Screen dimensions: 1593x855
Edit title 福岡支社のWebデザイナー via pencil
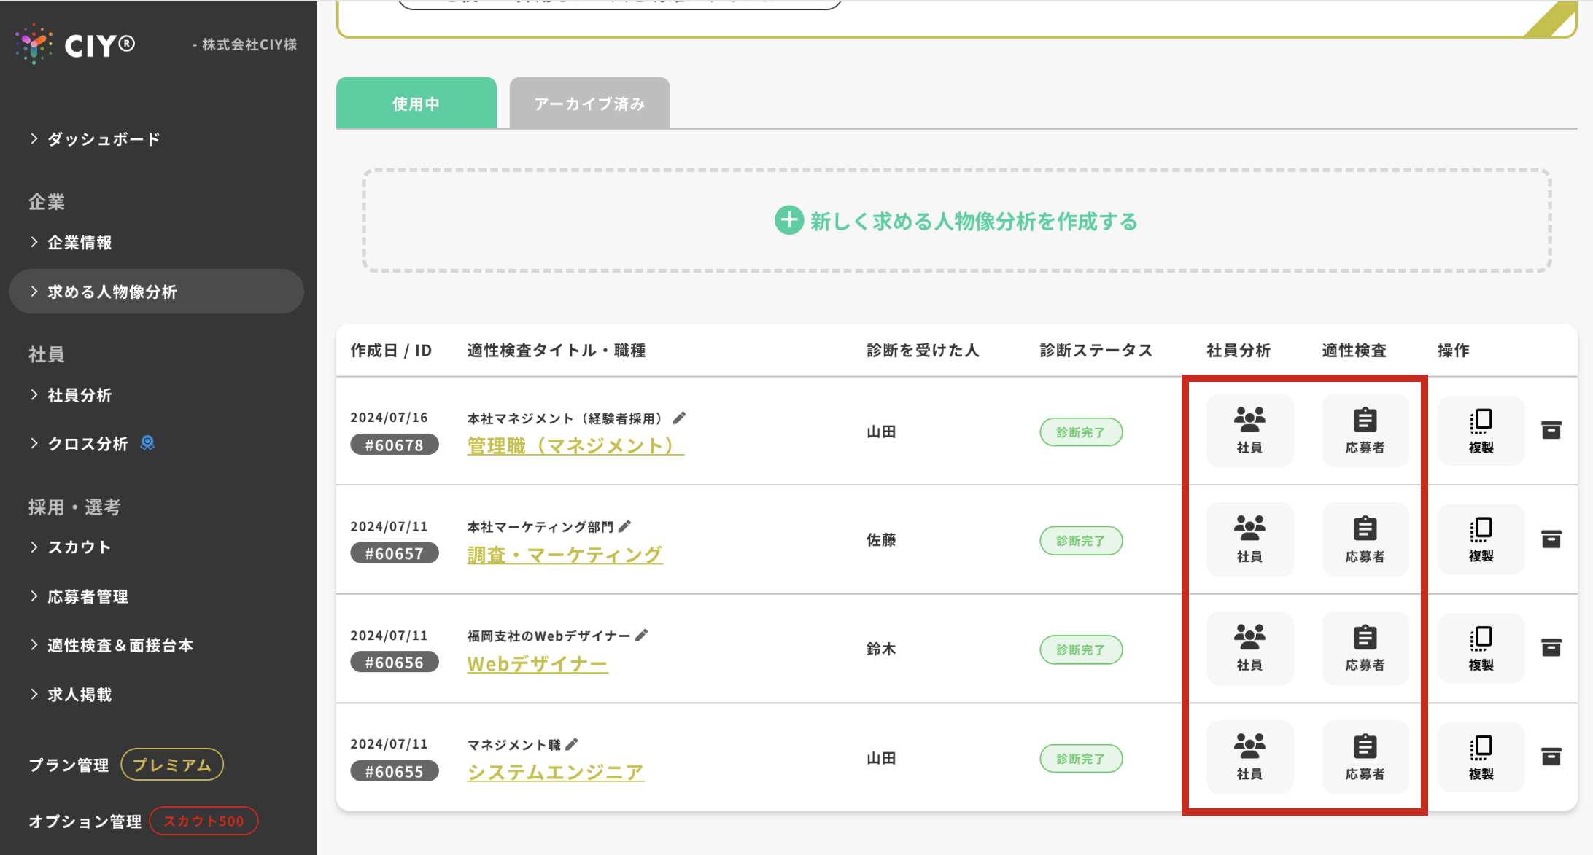[641, 636]
